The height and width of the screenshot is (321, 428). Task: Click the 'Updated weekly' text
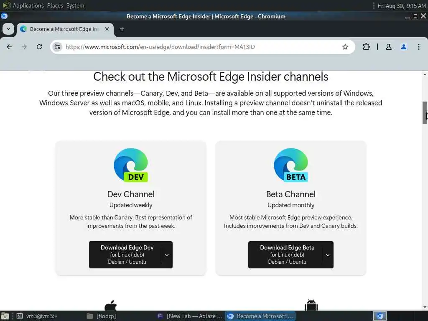click(x=131, y=205)
